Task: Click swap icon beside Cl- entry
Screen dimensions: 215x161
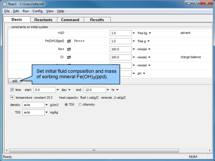Action: coord(69,57)
